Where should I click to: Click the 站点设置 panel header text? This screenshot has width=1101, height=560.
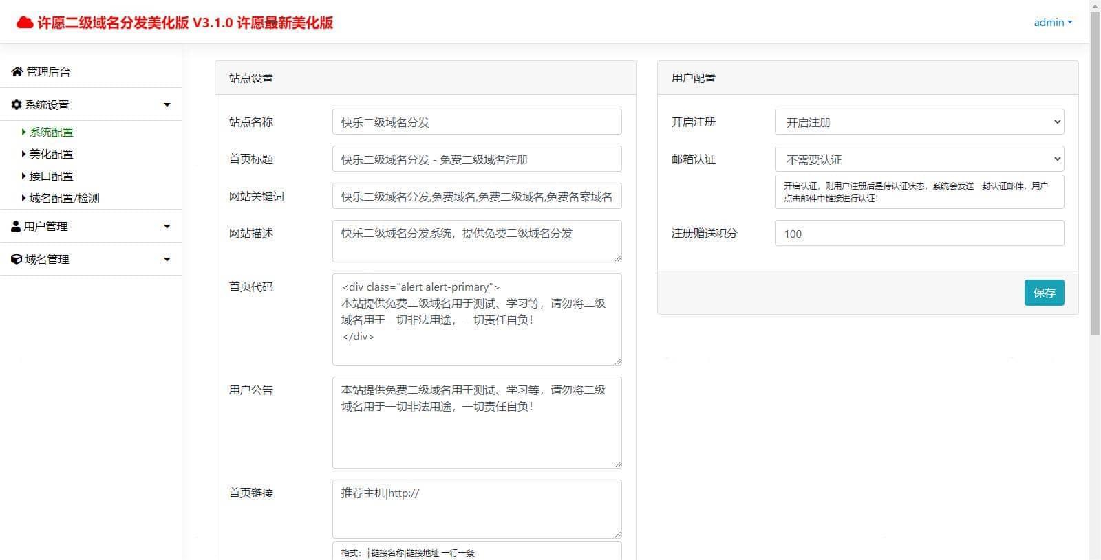click(251, 78)
